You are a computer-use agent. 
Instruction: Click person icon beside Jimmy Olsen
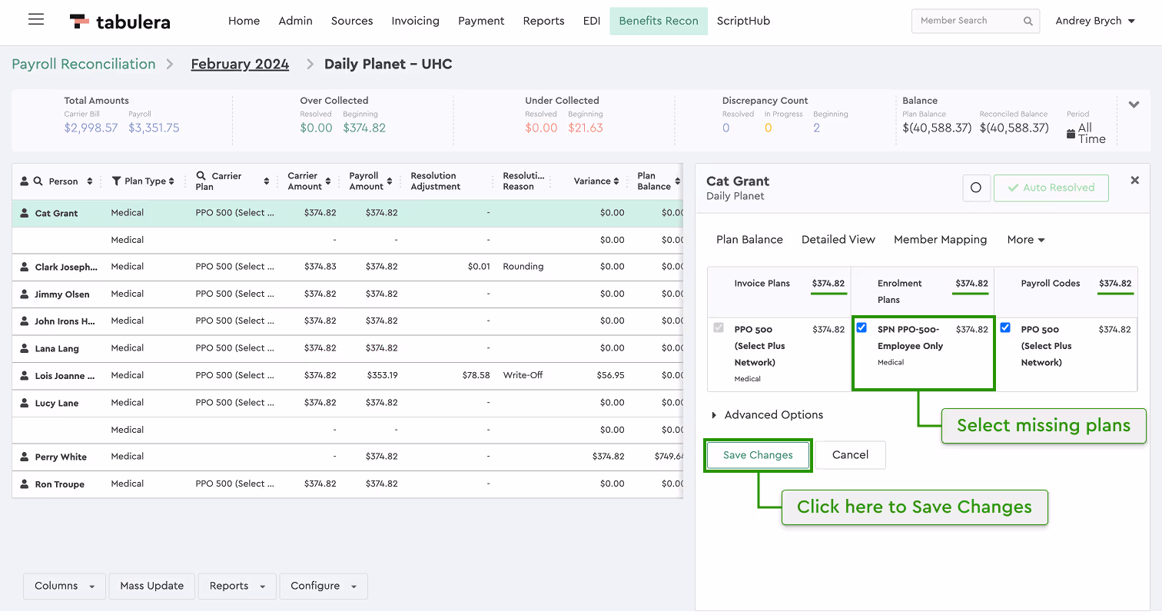pyautogui.click(x=25, y=294)
